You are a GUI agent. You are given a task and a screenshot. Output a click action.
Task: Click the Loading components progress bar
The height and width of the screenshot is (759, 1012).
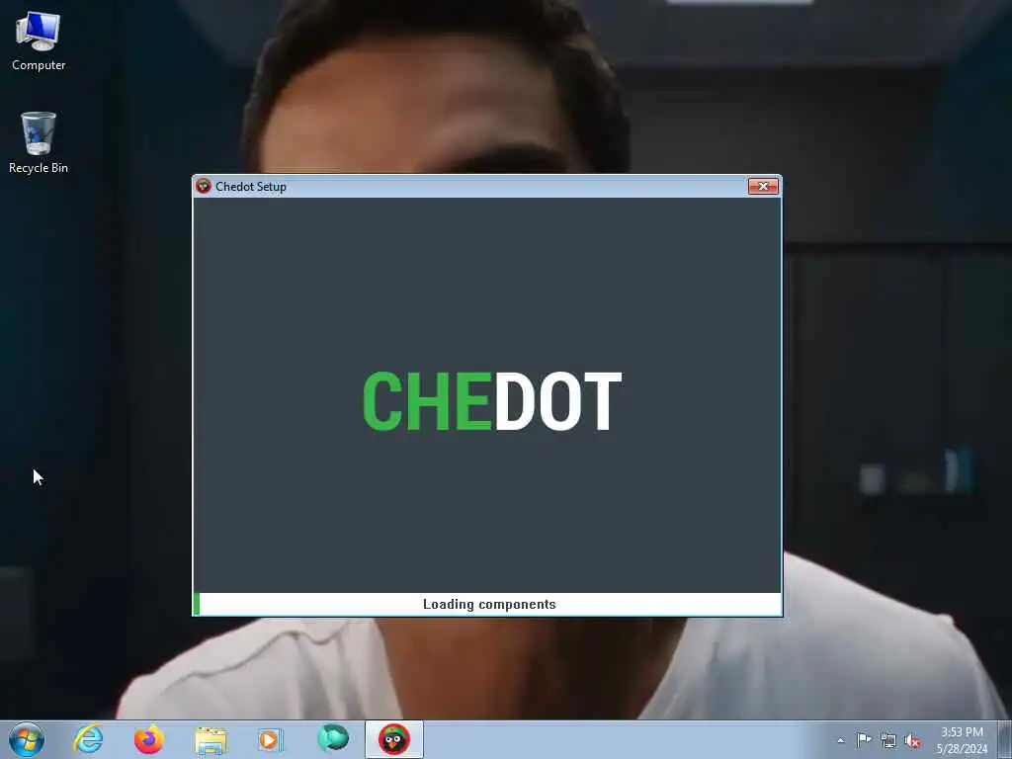coord(487,604)
